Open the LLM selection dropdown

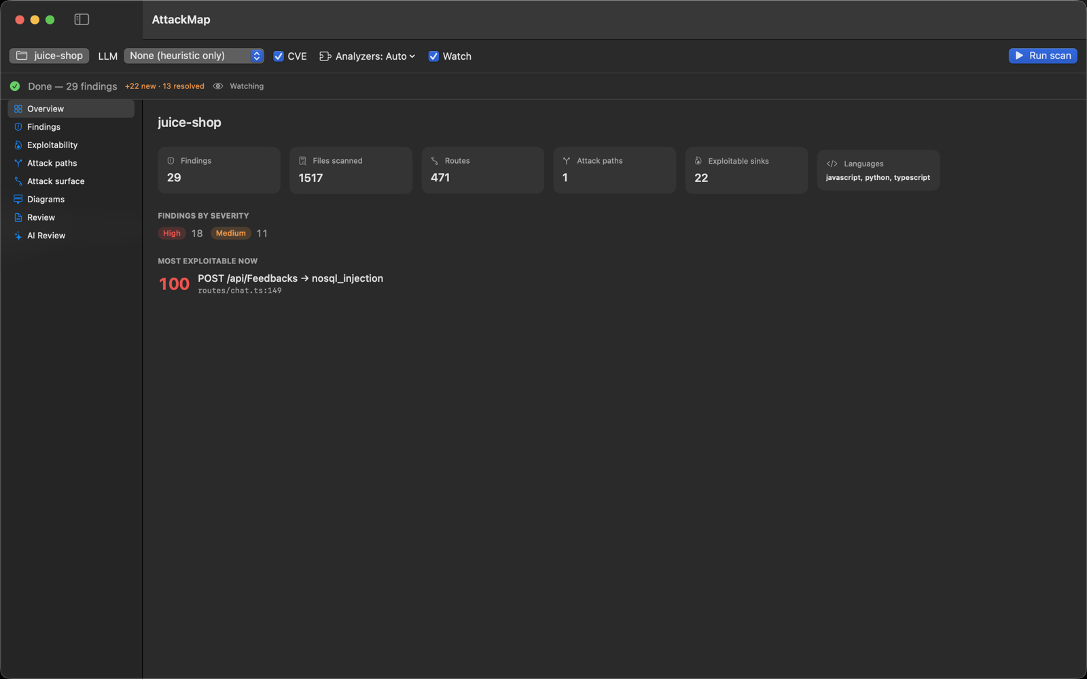194,56
